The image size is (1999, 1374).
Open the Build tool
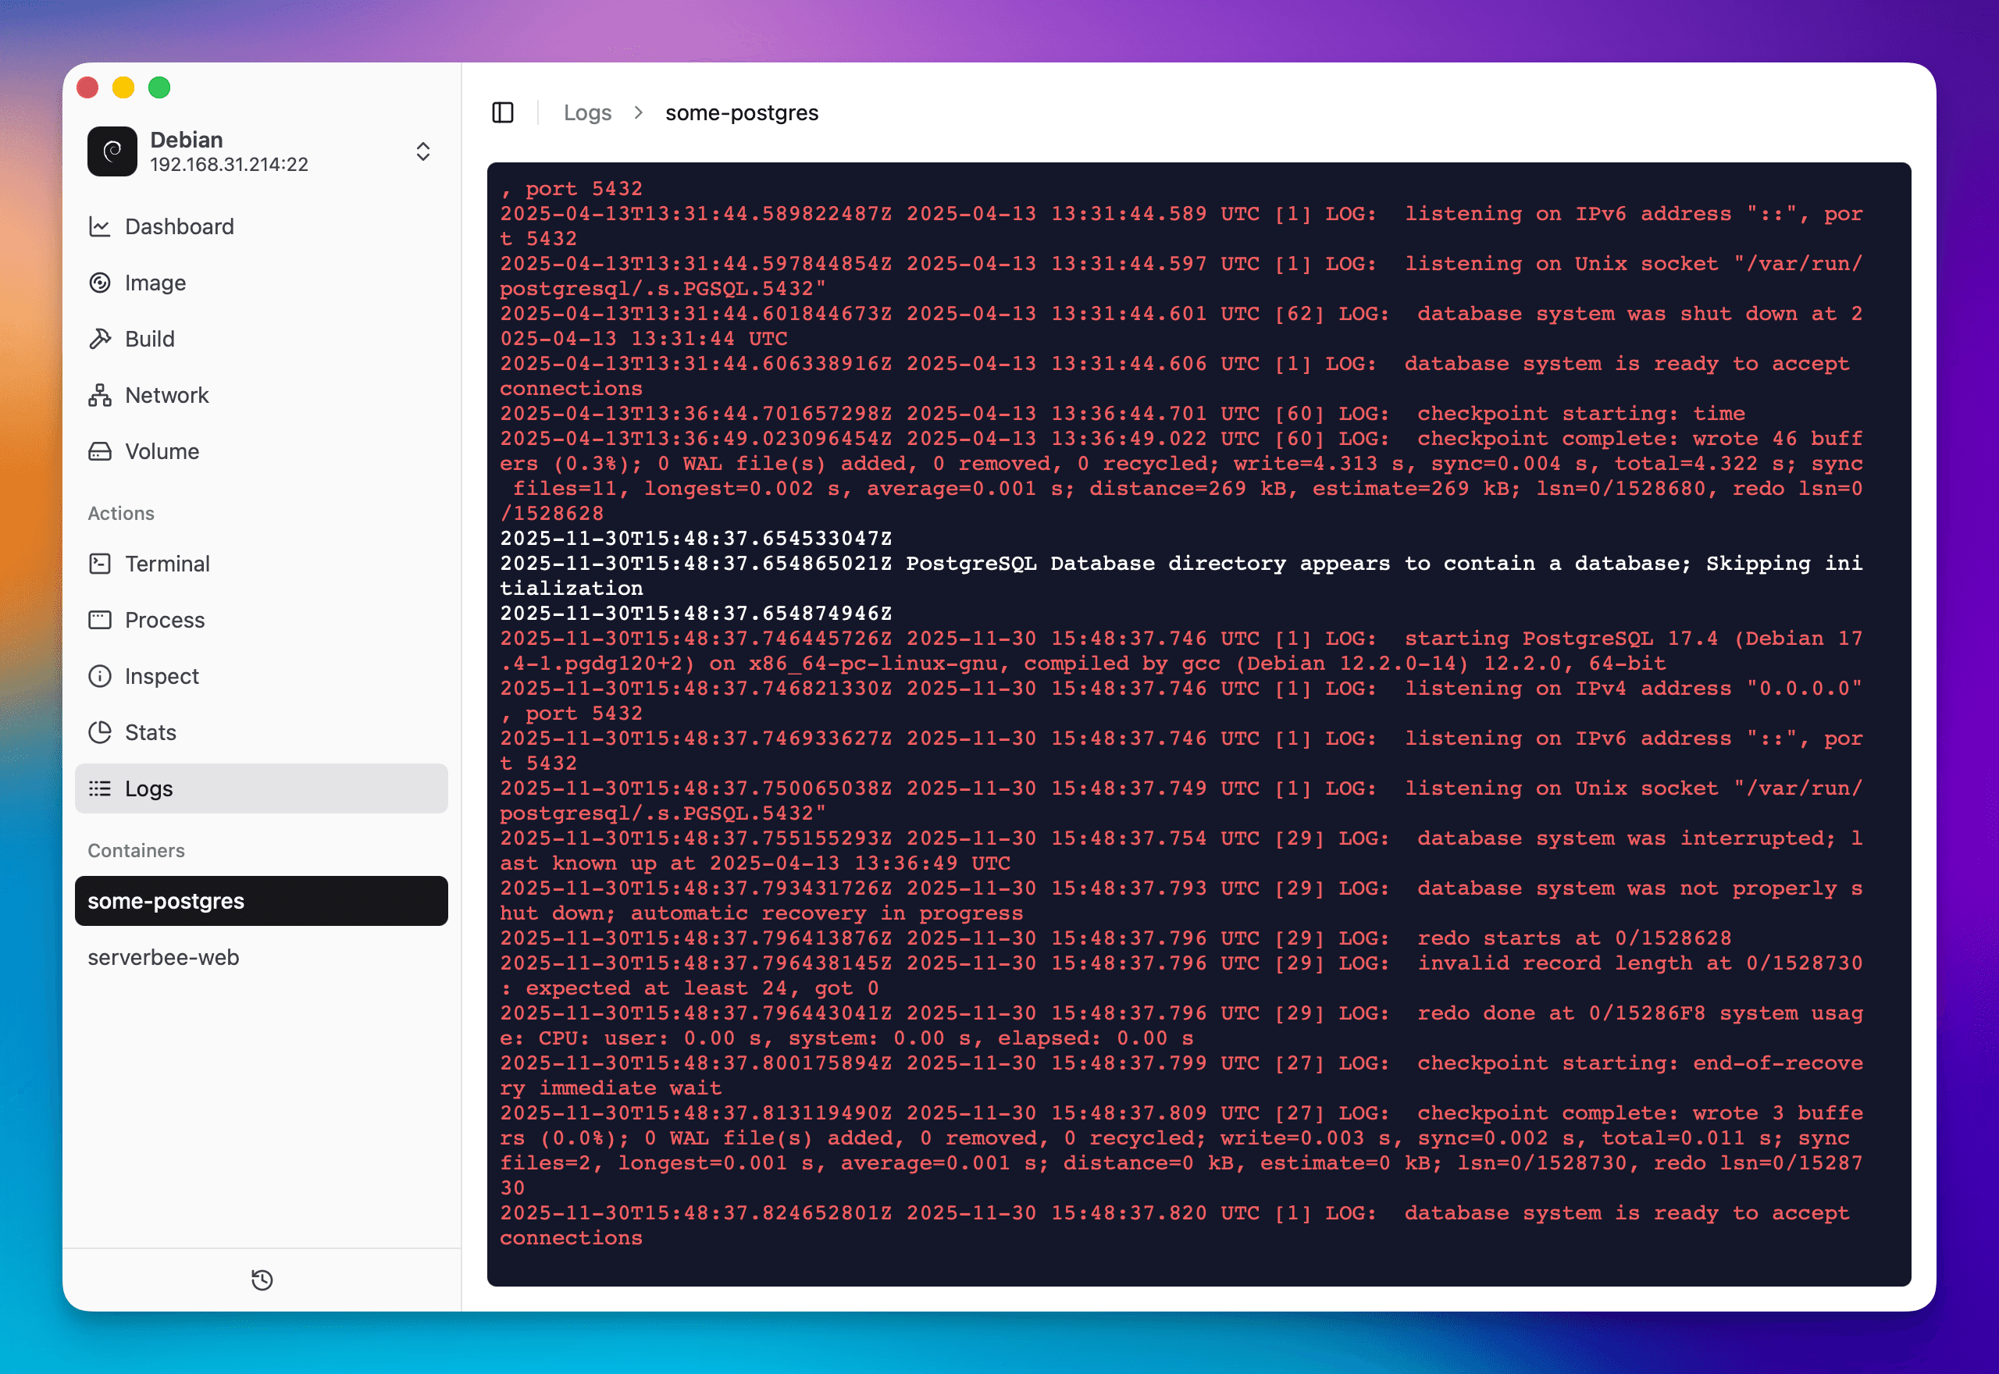click(x=149, y=338)
